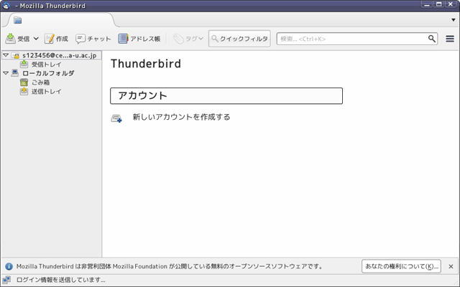Viewport: 460px width, 287px height.
Task: Select ローカルフォルダ local folders
Action: [x=48, y=73]
